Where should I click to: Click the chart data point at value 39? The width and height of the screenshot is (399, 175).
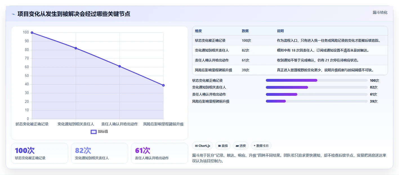tap(163, 85)
